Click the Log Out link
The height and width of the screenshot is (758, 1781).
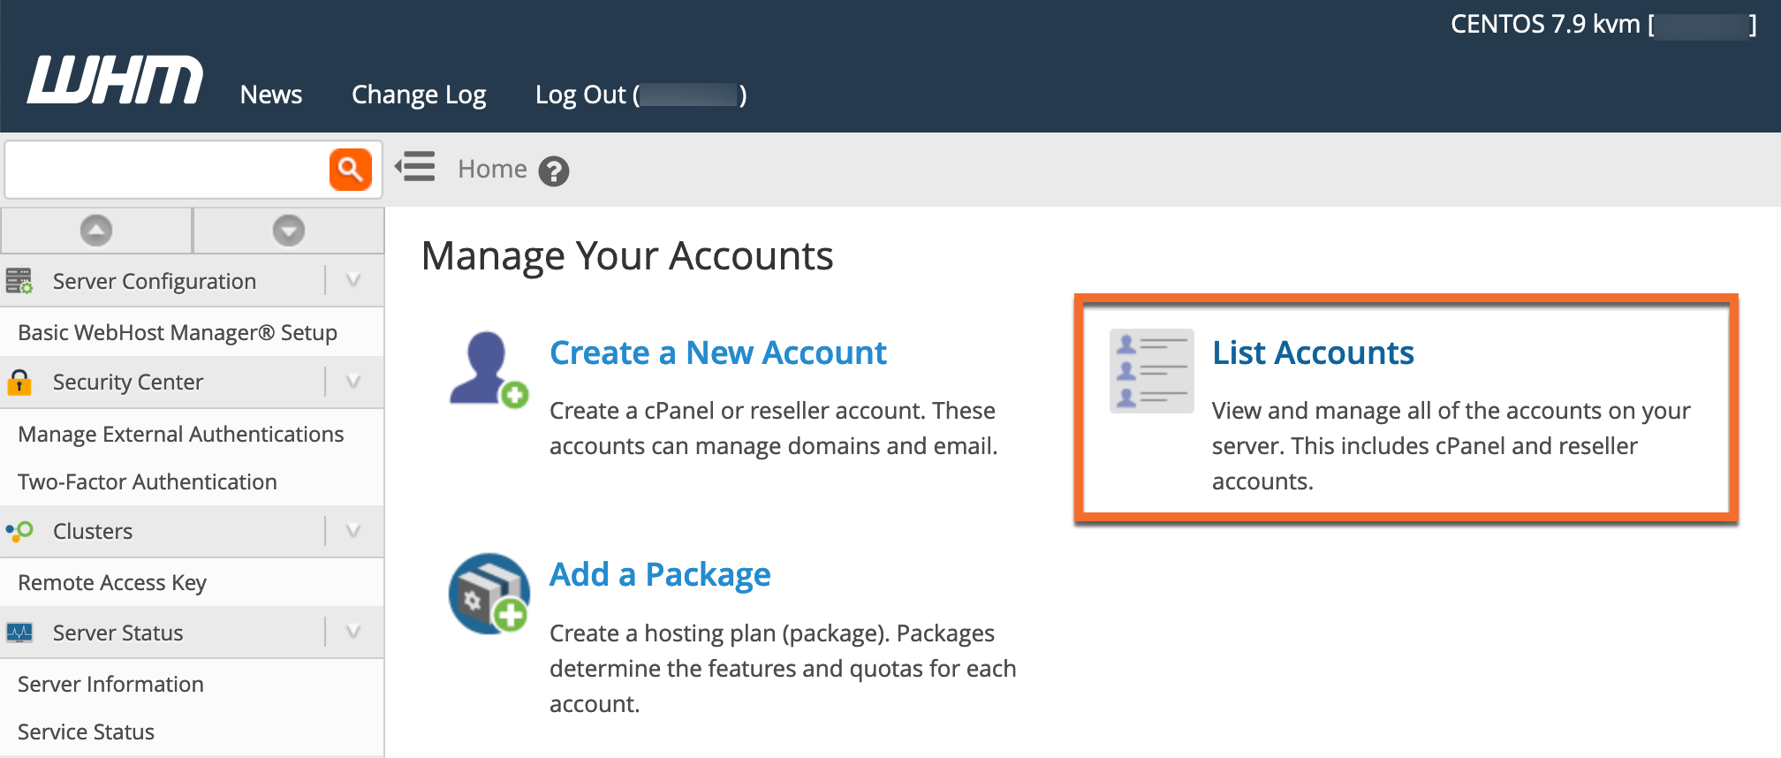click(640, 95)
